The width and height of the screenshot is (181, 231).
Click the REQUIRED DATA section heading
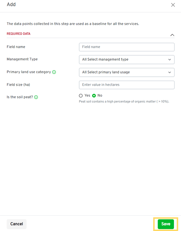point(18,34)
